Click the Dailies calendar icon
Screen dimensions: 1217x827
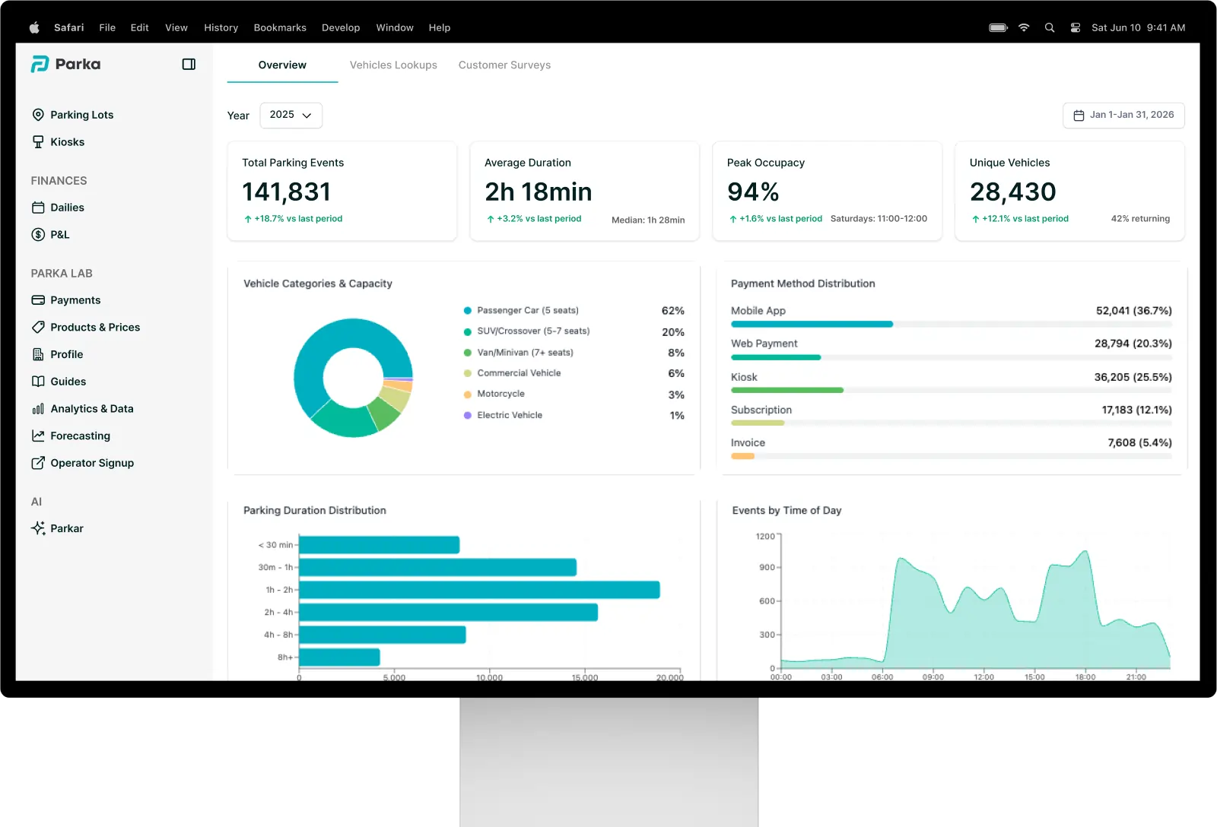[x=38, y=208]
